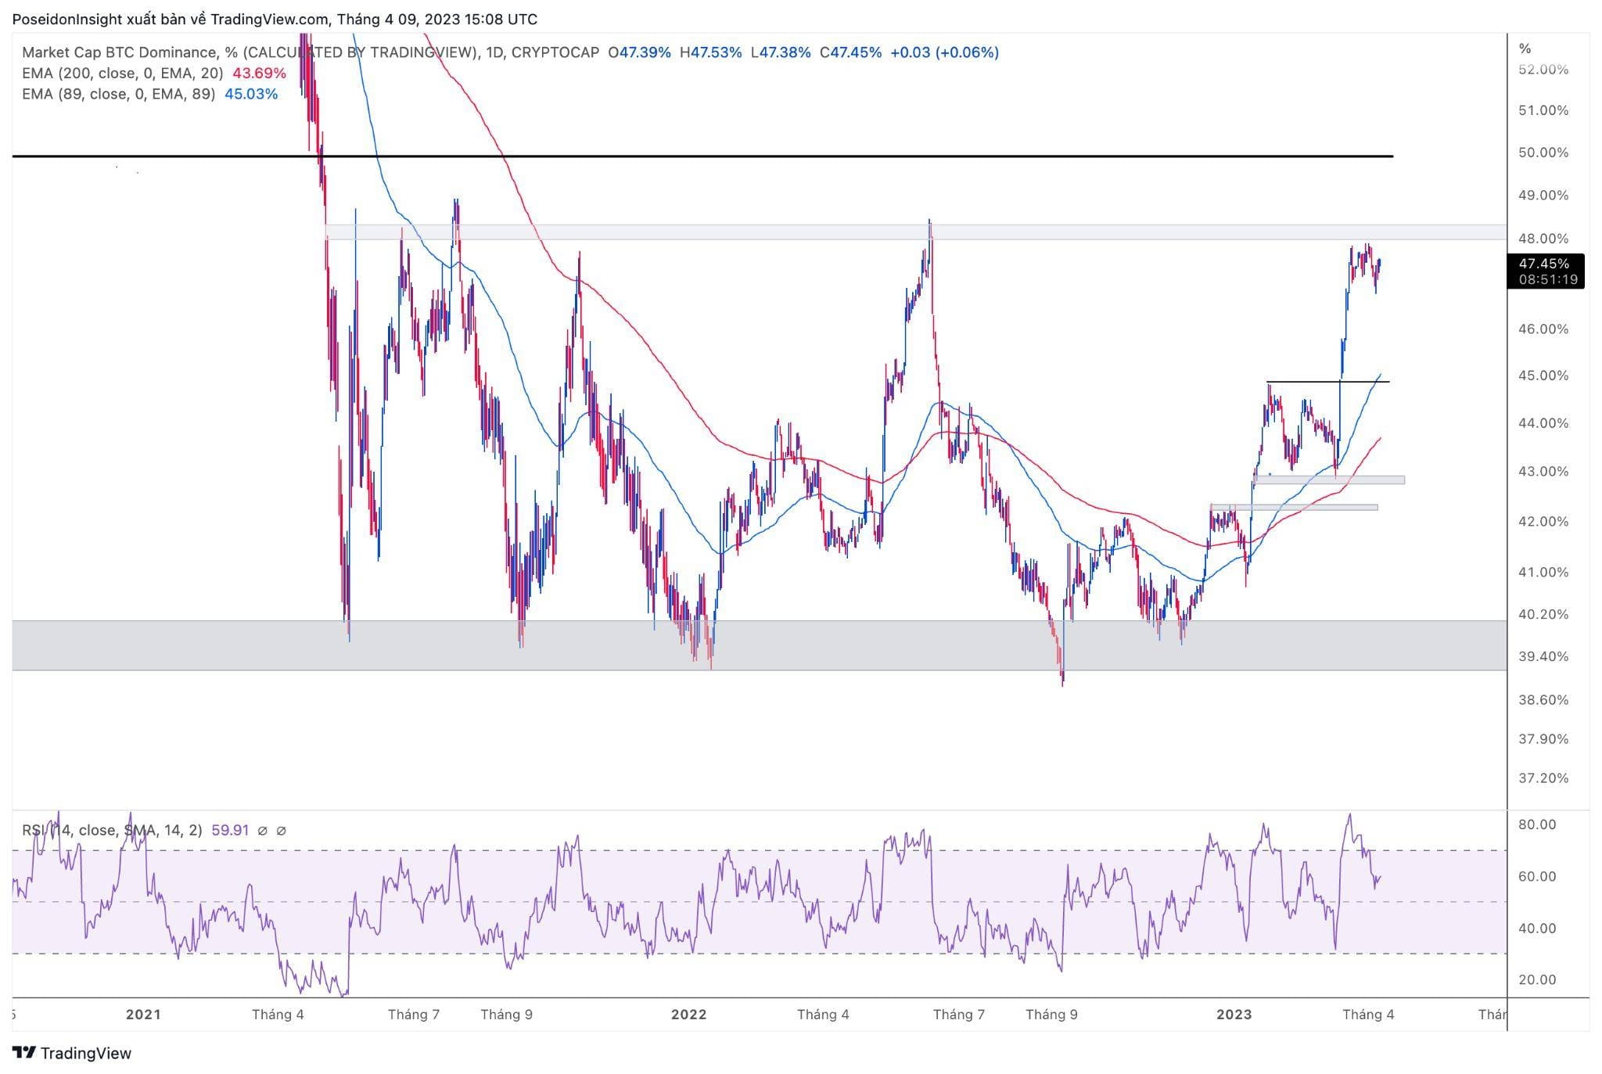Click the 2021 label on time axis
Image resolution: width=1602 pixels, height=1074 pixels.
pyautogui.click(x=143, y=1015)
